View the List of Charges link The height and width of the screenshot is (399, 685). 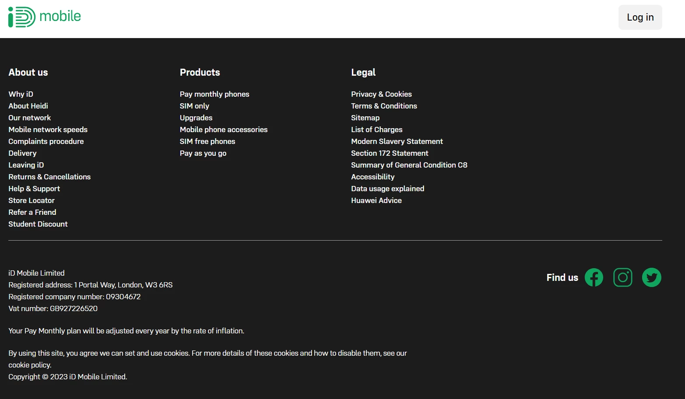377,129
